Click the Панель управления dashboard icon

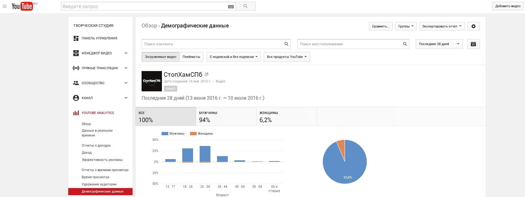(76, 38)
